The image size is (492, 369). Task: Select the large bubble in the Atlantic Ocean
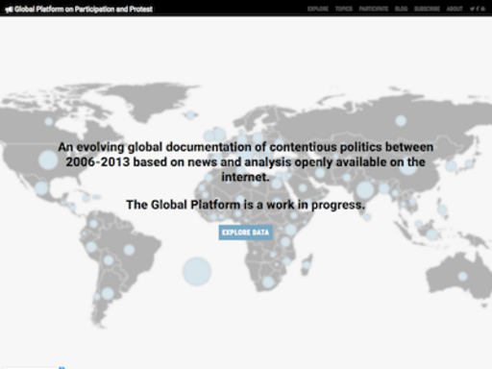[x=197, y=271]
